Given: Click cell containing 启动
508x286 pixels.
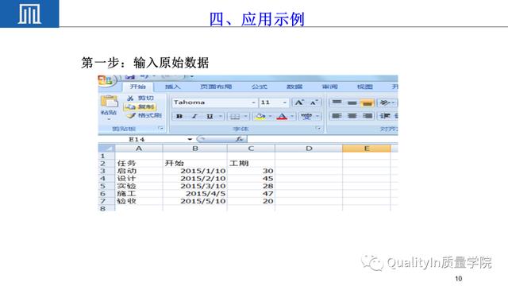Looking at the screenshot, I should (x=139, y=171).
